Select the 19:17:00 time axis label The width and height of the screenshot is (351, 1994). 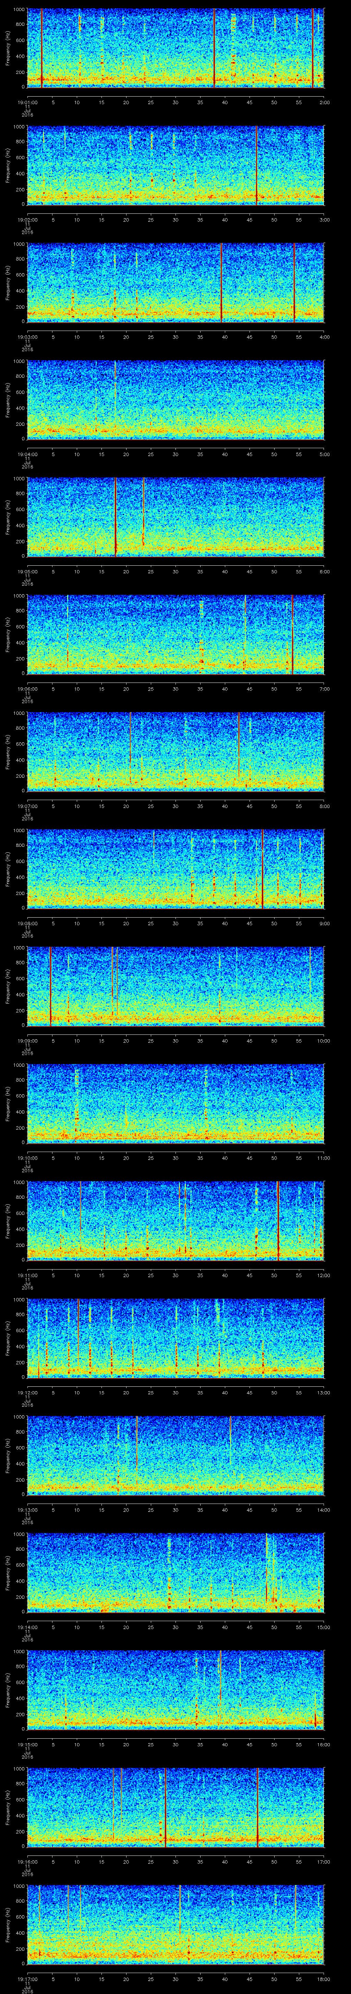tap(27, 1979)
